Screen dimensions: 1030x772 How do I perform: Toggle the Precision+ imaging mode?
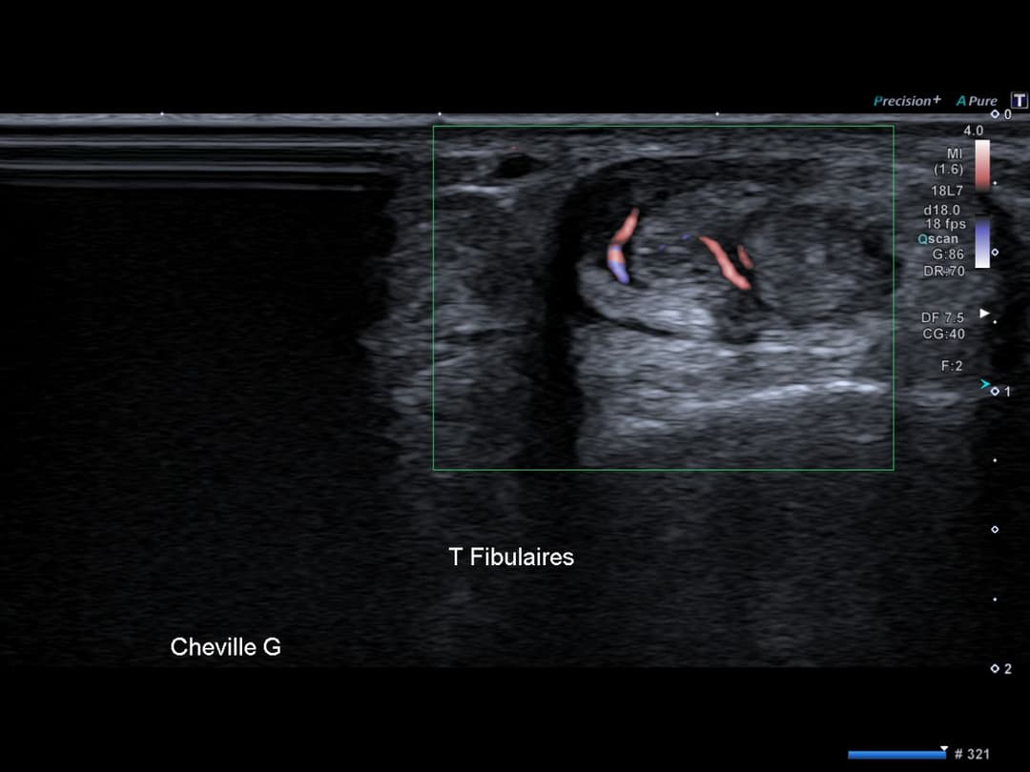coord(907,101)
